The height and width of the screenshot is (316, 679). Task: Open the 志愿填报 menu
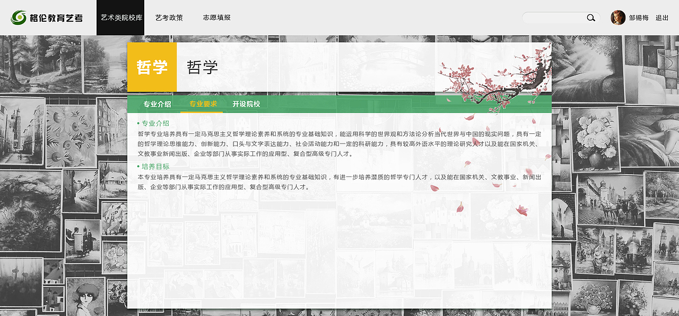[215, 17]
